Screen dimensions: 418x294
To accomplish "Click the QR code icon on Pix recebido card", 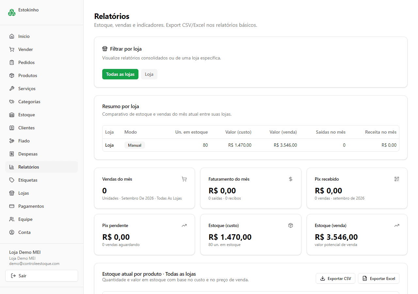I will (x=397, y=179).
